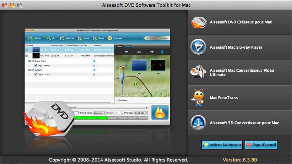Switch to the Preview tab
Screen dimensions: 292x164
point(128,46)
